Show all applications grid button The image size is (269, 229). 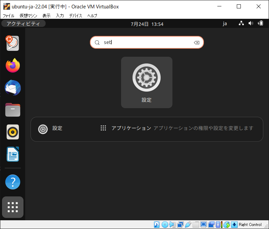tap(13, 207)
